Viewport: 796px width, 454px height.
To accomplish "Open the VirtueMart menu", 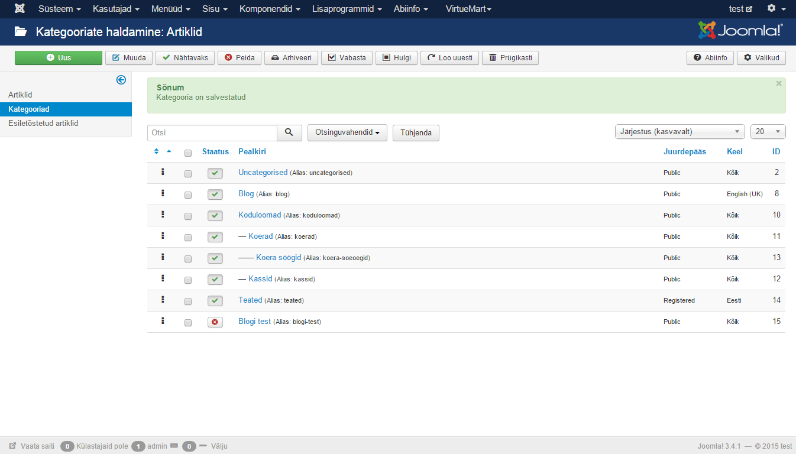I will coord(468,9).
